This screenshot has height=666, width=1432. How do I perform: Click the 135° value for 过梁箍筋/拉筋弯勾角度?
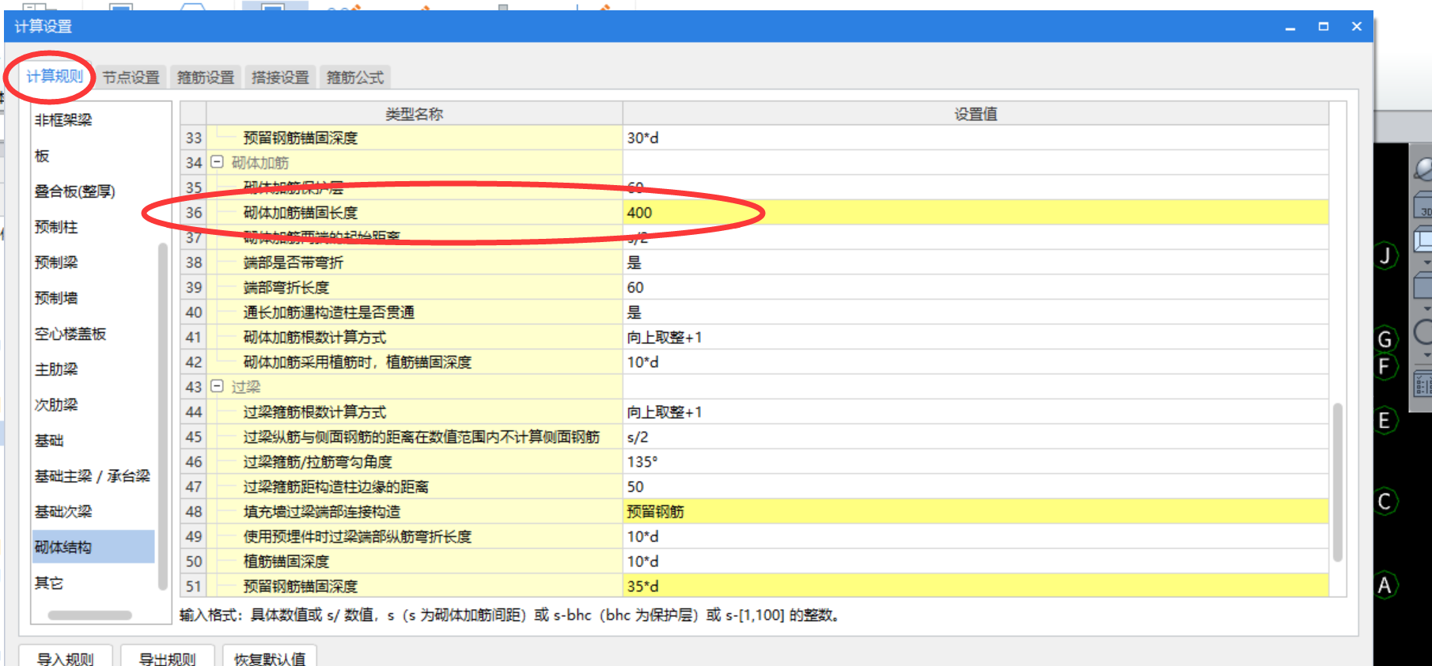976,462
